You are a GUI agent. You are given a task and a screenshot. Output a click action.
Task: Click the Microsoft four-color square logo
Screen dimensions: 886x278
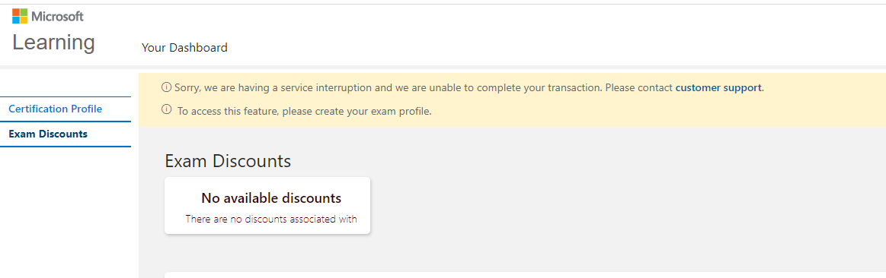pyautogui.click(x=20, y=16)
